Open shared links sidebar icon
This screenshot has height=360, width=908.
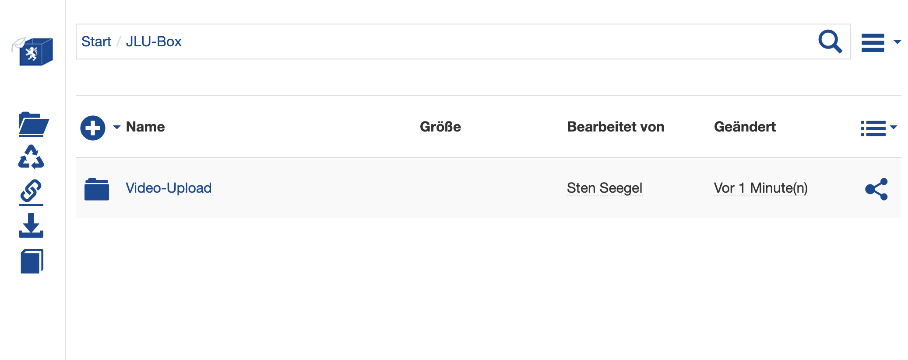pos(31,191)
